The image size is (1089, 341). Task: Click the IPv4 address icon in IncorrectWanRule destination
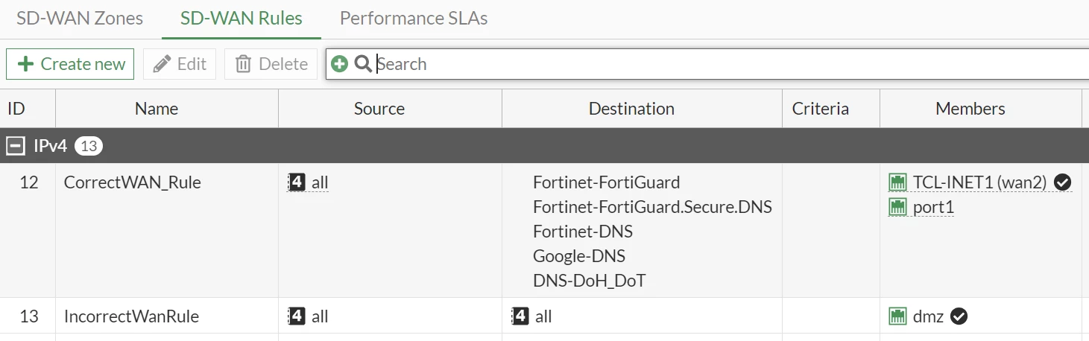tap(520, 316)
